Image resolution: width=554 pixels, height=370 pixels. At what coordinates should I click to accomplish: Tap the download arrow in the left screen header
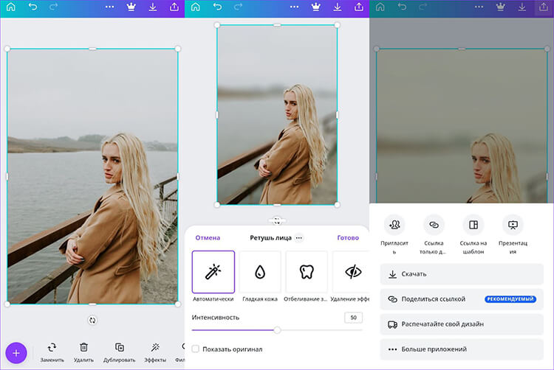[x=153, y=7]
